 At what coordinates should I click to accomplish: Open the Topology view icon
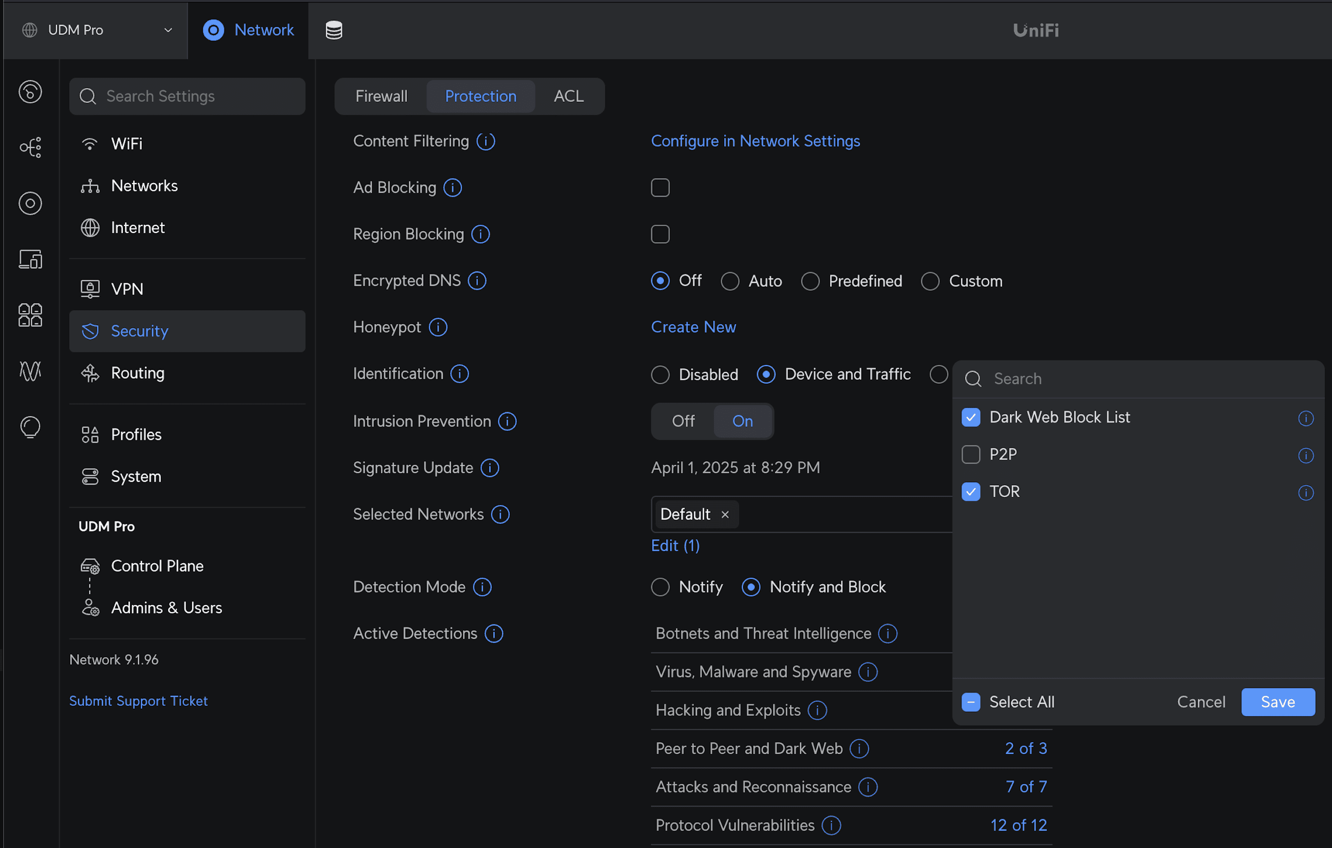[x=30, y=148]
